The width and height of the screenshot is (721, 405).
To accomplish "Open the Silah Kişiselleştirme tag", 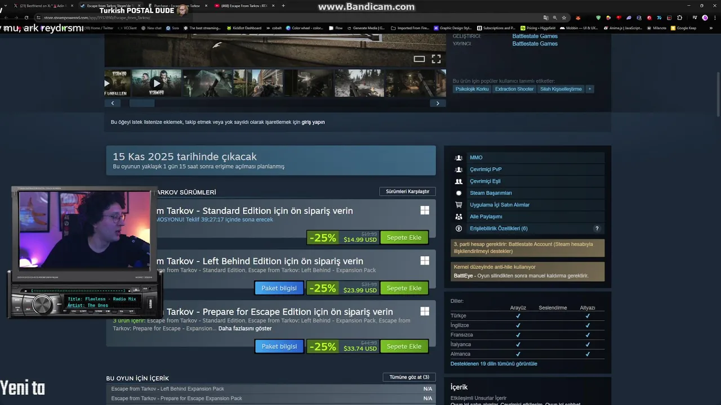I will point(561,89).
